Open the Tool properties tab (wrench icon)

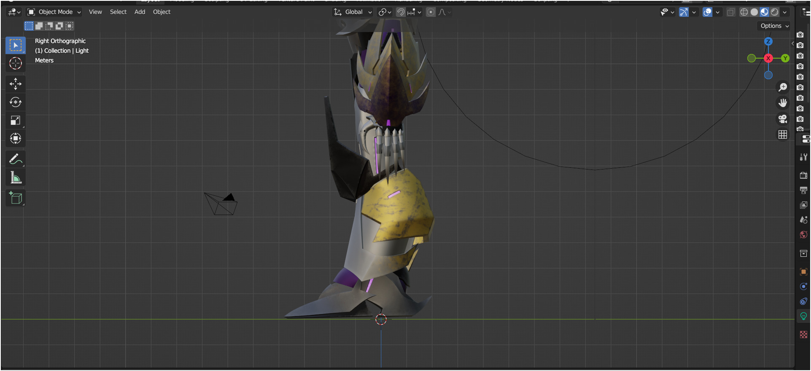[803, 157]
